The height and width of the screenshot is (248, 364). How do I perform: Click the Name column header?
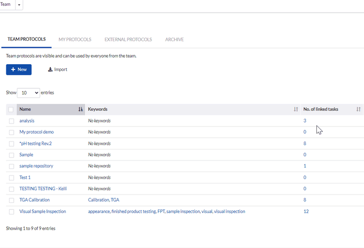(x=51, y=109)
